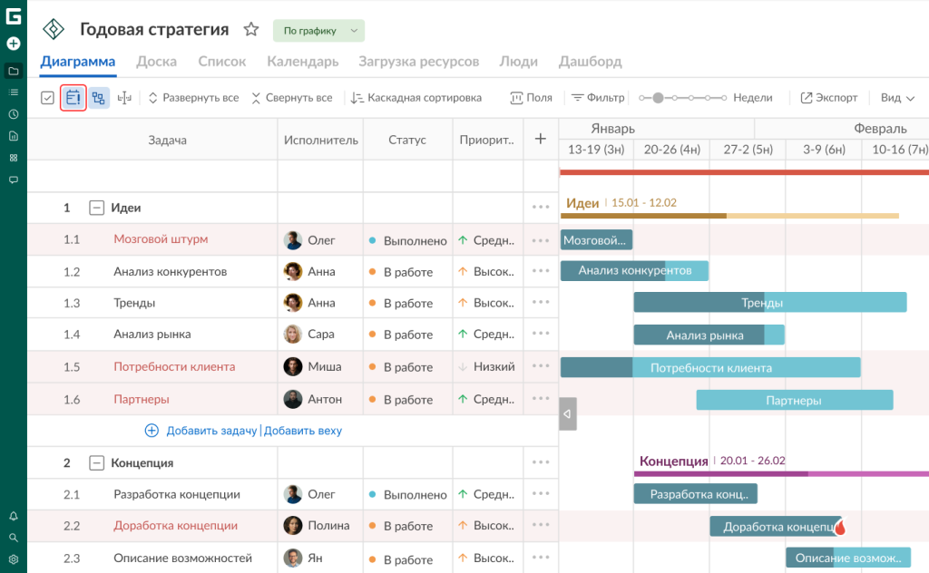Viewport: 929px width, 573px height.
Task: Open the search icon at sidebar bottom
Action: pos(13,536)
